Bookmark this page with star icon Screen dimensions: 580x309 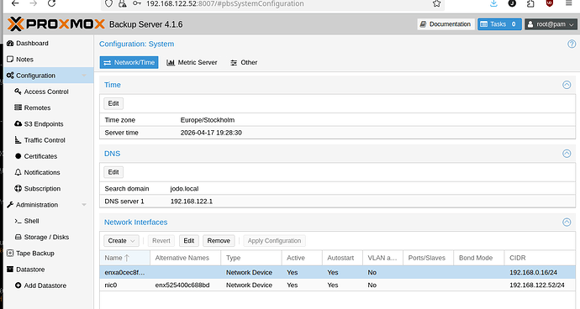pos(436,3)
